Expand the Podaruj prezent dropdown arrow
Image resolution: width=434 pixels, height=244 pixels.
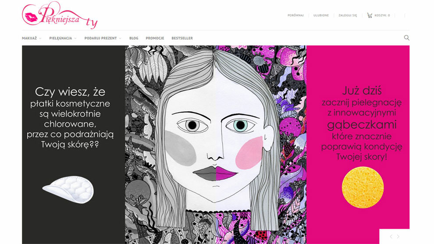[x=120, y=39]
